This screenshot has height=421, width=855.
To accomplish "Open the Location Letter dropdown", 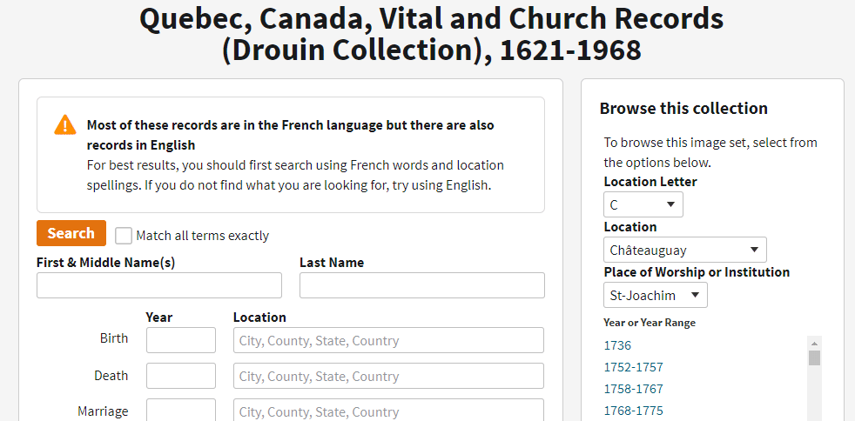I will (643, 204).
